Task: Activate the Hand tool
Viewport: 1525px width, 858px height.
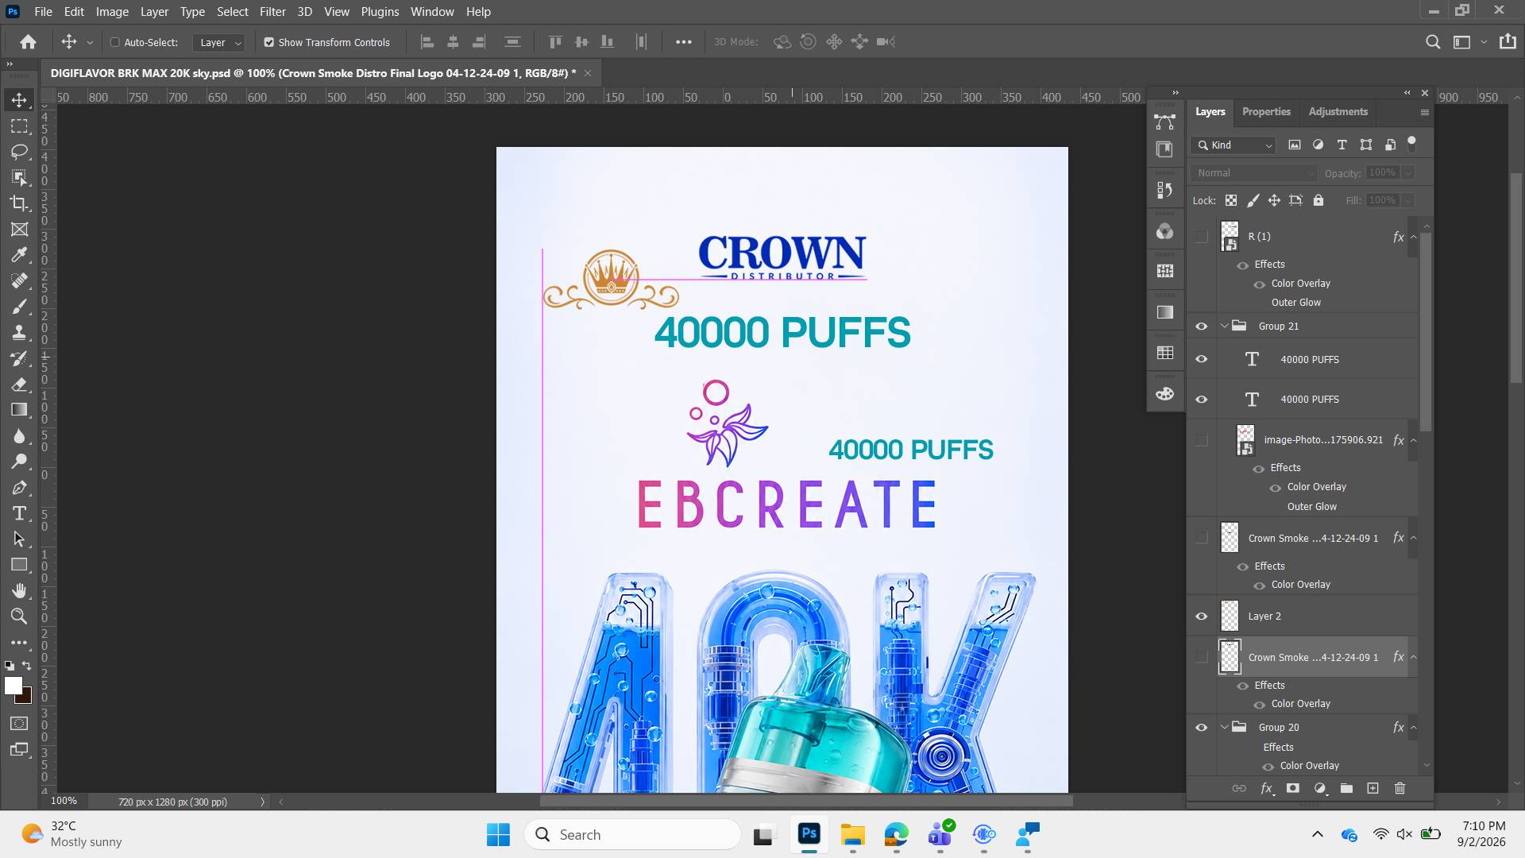Action: (19, 590)
